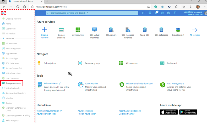This screenshot has height=123, width=207.
Task: Open Advisor in the sidebar
Action: click(7, 103)
